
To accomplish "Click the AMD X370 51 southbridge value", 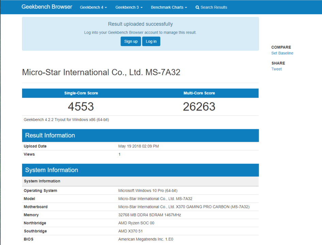I will 130,231.
